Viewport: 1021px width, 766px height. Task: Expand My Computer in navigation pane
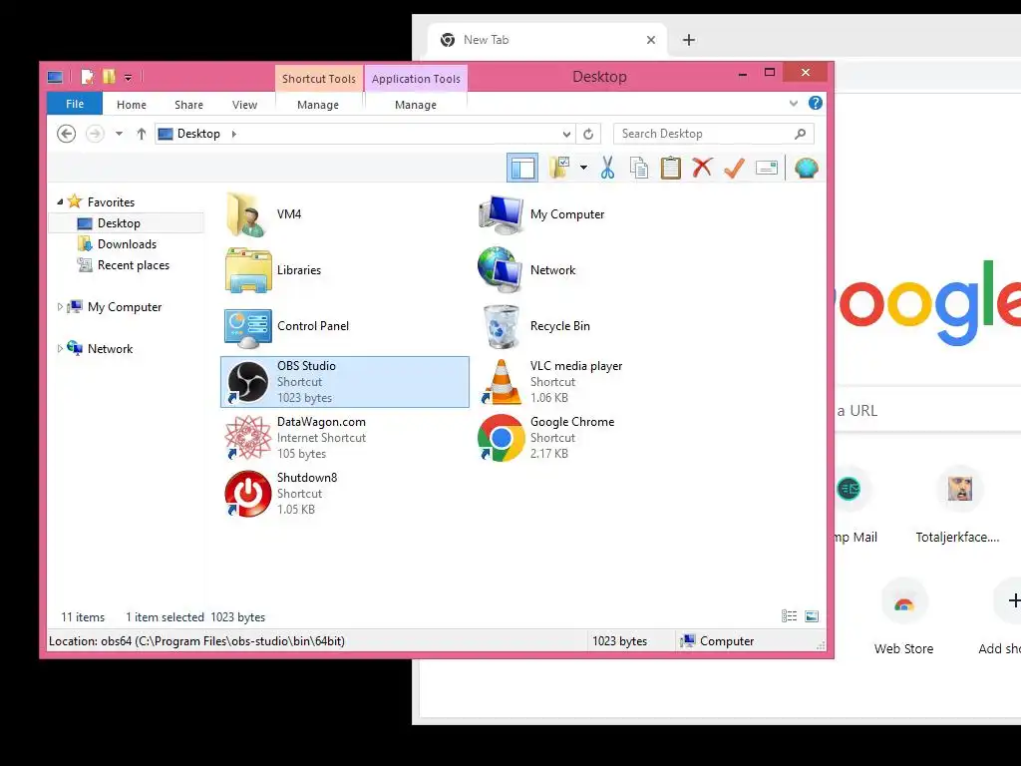coord(60,307)
